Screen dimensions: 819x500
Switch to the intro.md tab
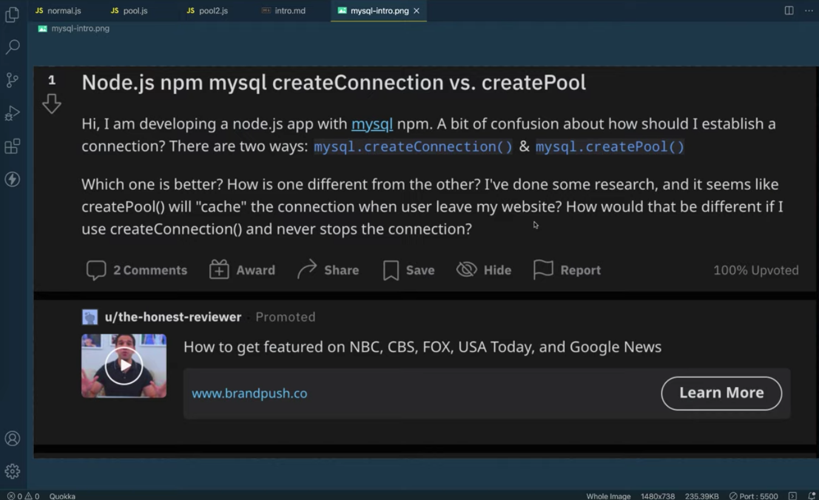pos(284,10)
